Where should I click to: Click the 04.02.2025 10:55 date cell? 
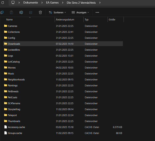click(x=65, y=68)
